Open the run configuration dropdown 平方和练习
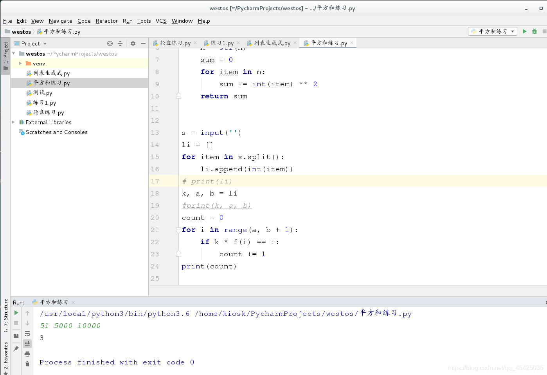 [493, 31]
